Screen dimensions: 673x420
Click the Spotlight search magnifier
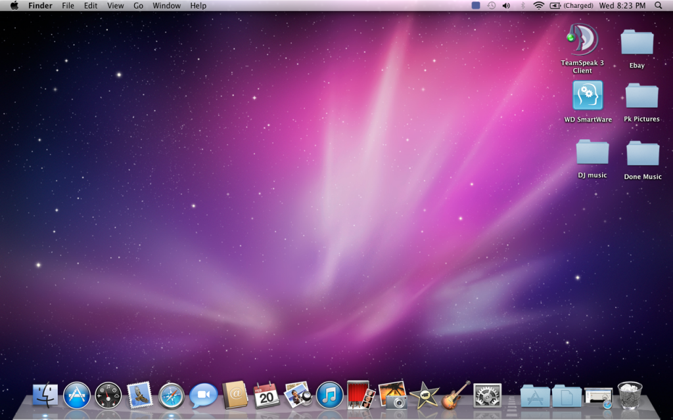click(658, 5)
